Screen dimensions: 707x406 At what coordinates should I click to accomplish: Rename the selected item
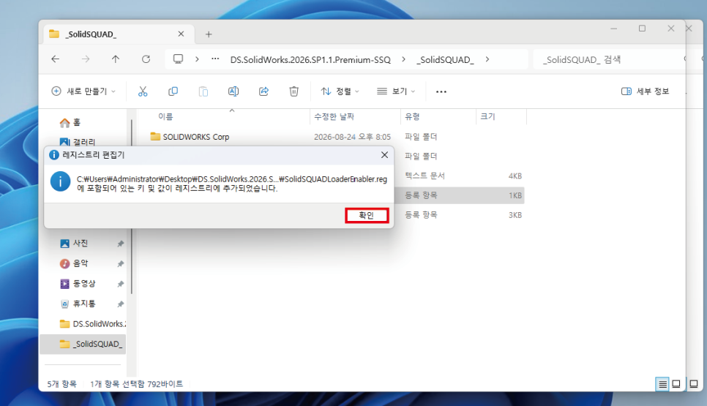tap(233, 91)
